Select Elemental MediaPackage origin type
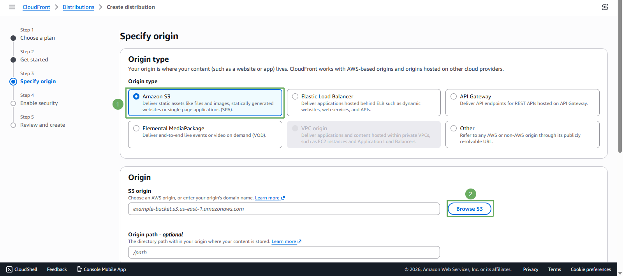Viewport: 623px width, 276px height. (x=205, y=135)
